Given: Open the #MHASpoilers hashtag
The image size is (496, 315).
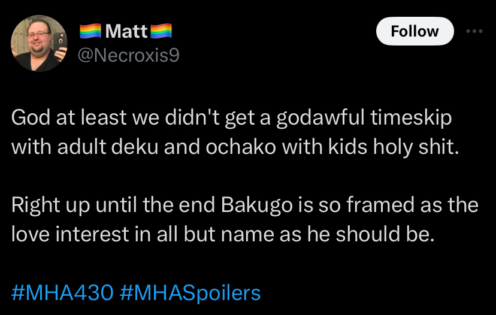Looking at the screenshot, I should pos(190,292).
